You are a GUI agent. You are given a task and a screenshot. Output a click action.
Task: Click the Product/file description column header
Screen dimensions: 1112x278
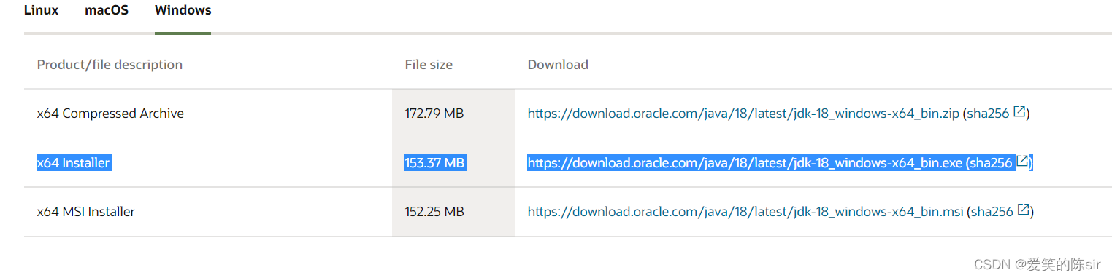click(110, 65)
